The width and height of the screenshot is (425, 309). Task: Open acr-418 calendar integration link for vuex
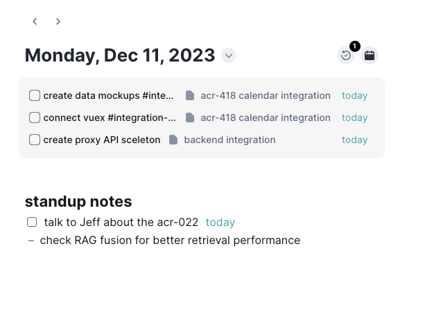266,118
